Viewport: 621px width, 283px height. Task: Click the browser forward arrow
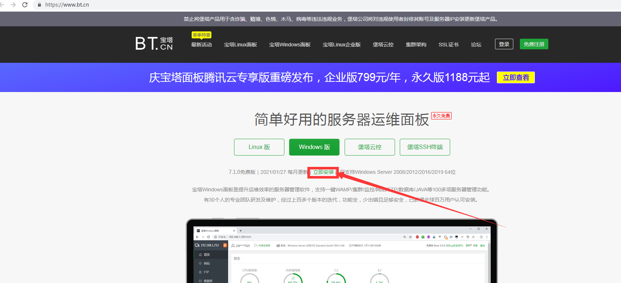[x=13, y=5]
